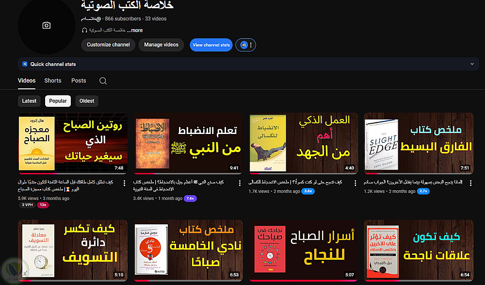Open options menu for 4:40 video
Image resolution: width=485 pixels, height=285 pixels.
[355, 183]
